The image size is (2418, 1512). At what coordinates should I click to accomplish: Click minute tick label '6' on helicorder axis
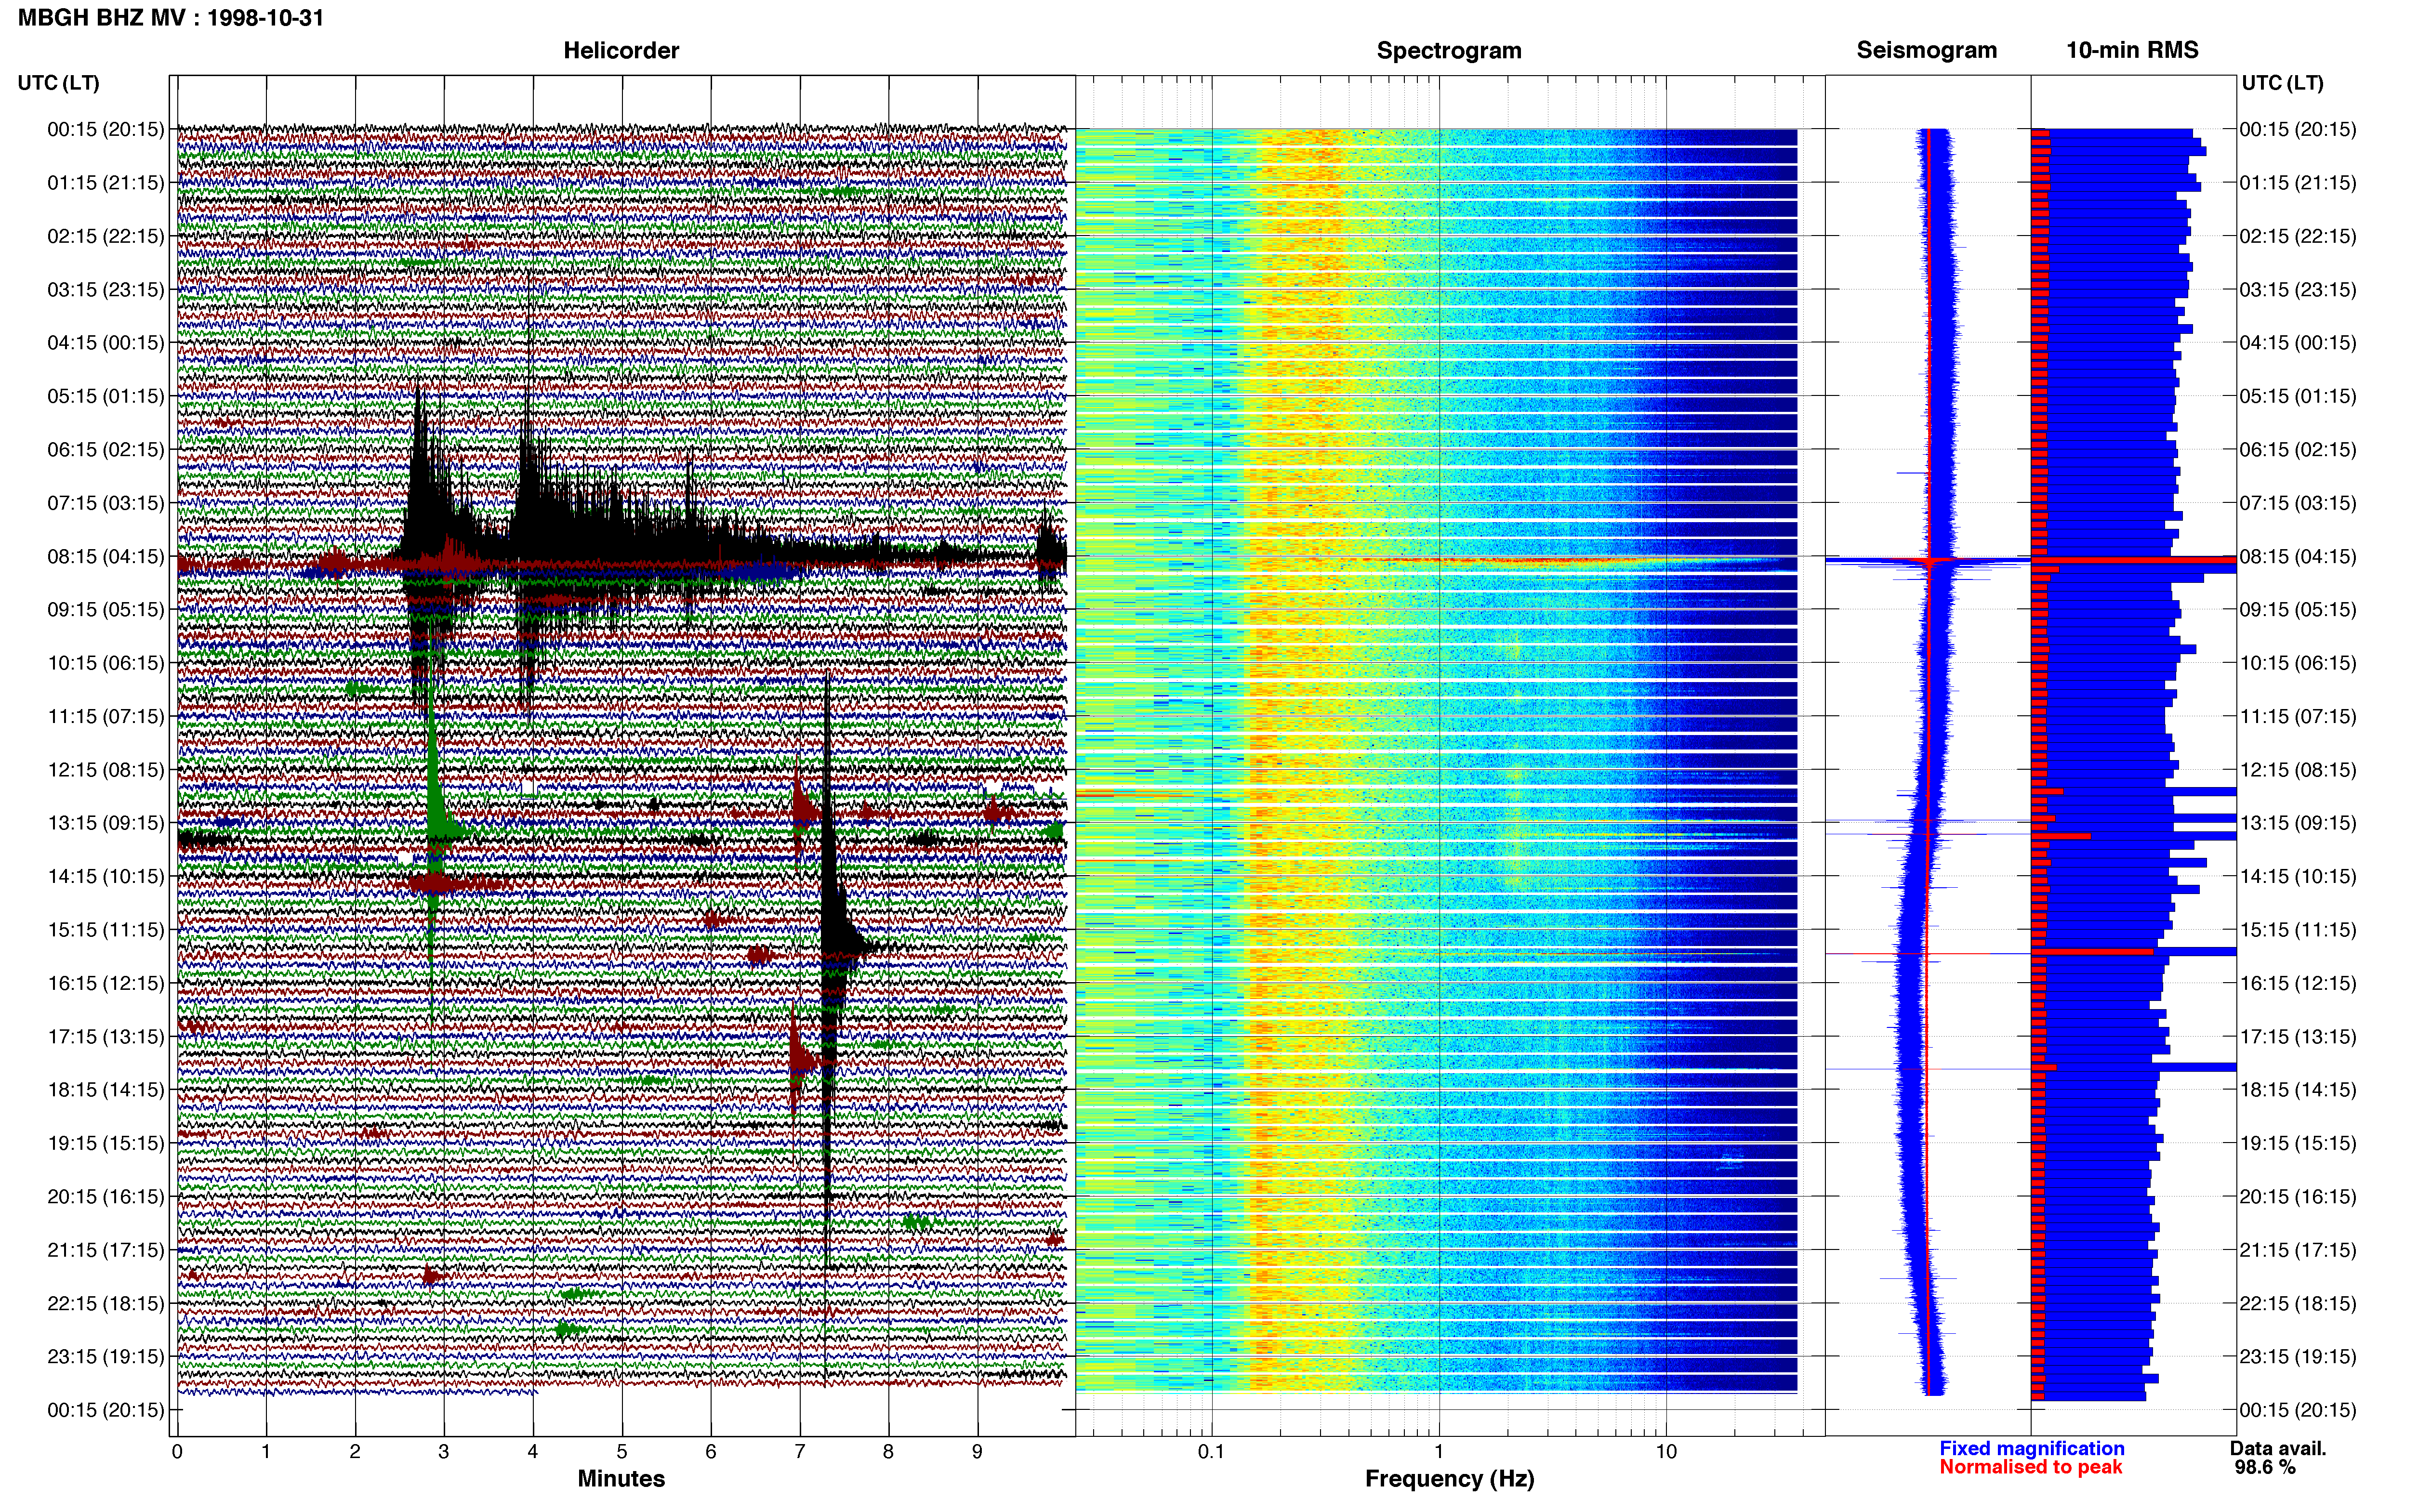click(711, 1452)
